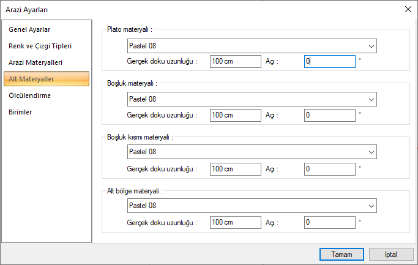The height and width of the screenshot is (265, 418).
Task: Click Alt bölge materyali Açı field
Action: click(x=329, y=222)
